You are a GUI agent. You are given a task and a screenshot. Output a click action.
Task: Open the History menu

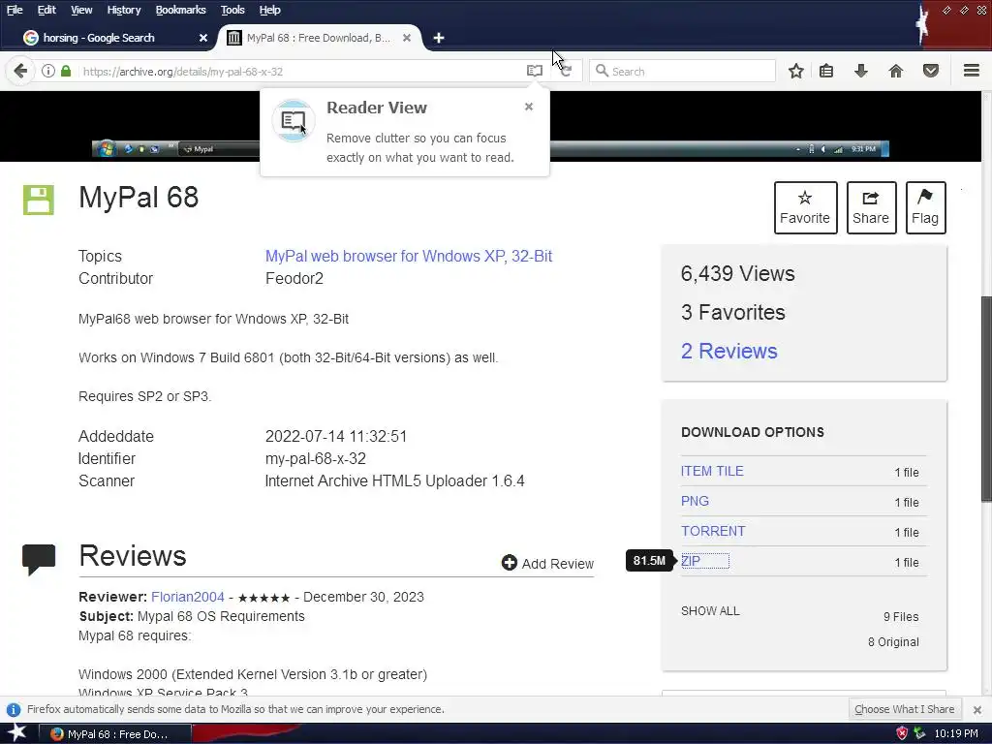coord(124,10)
